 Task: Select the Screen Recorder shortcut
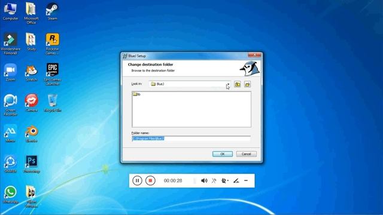coord(11,105)
